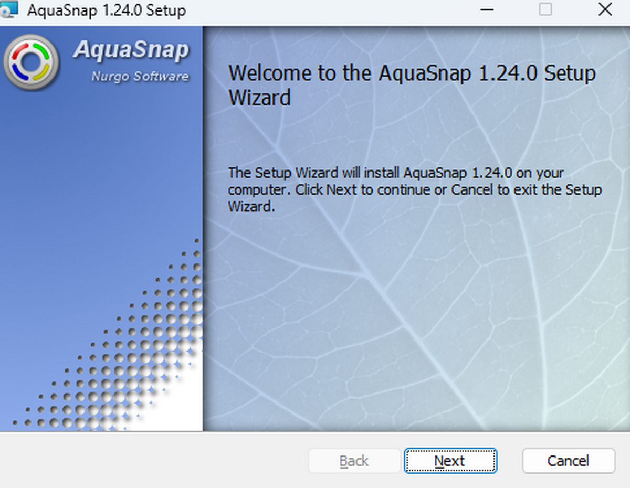Click the AquaSnap circular logo icon
Viewport: 630px width, 488px height.
(31, 62)
